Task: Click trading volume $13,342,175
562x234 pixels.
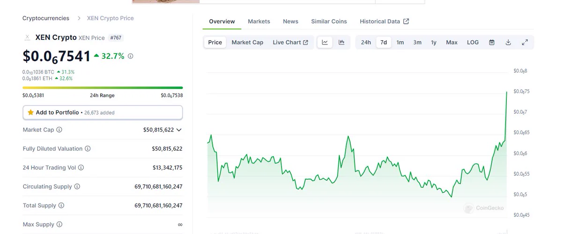Action: [167, 168]
